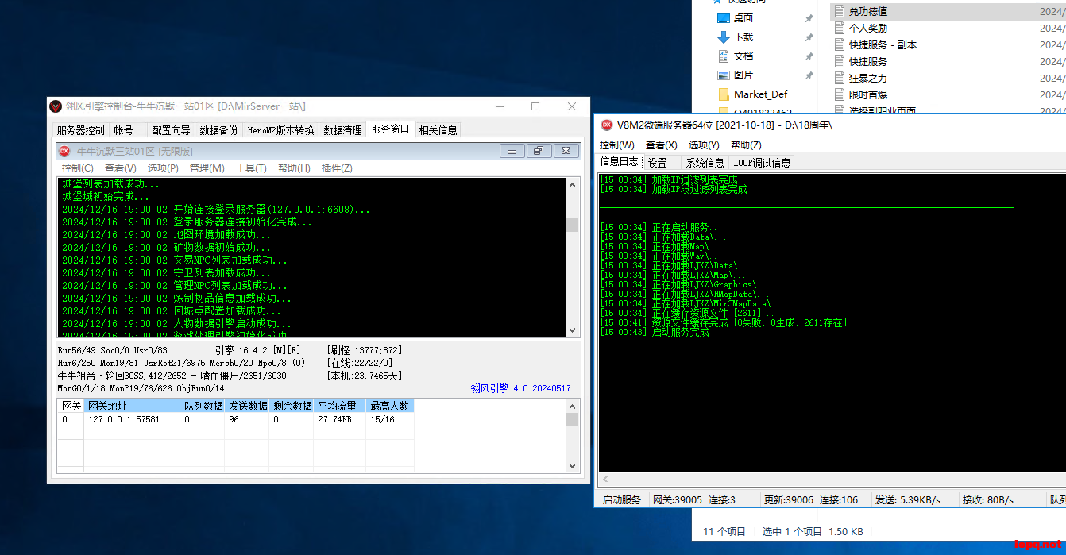
Task: Click the 翎风引擎控制台 title bar app icon
Action: coord(56,106)
